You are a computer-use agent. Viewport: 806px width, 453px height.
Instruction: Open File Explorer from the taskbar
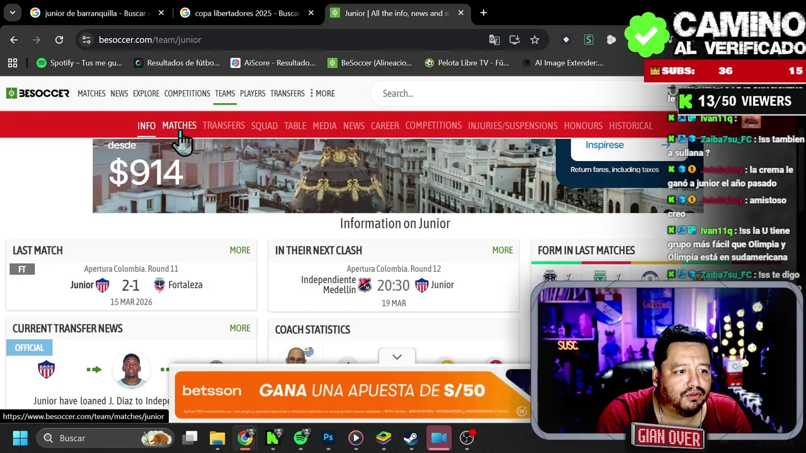click(x=217, y=438)
